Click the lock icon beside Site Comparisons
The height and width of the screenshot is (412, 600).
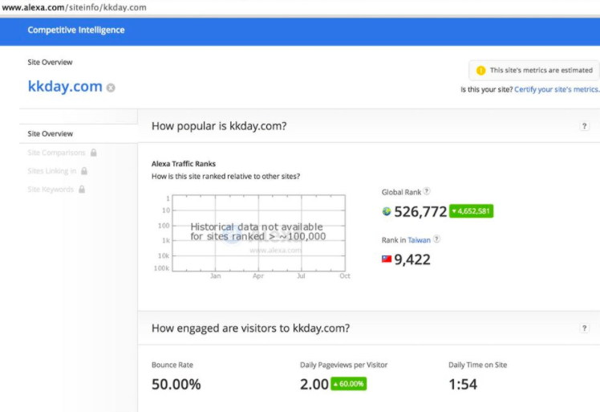point(93,153)
